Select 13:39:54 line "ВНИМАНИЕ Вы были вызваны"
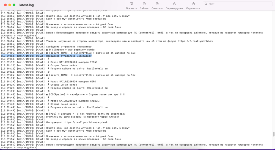Viewport: 275px width, 150px height. [60, 117]
